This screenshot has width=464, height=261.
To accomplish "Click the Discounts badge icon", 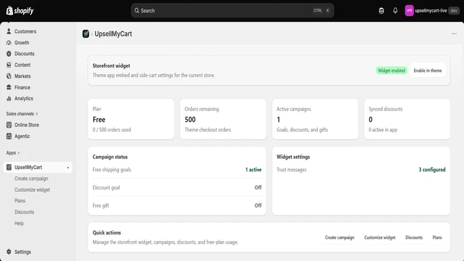I will [9, 53].
